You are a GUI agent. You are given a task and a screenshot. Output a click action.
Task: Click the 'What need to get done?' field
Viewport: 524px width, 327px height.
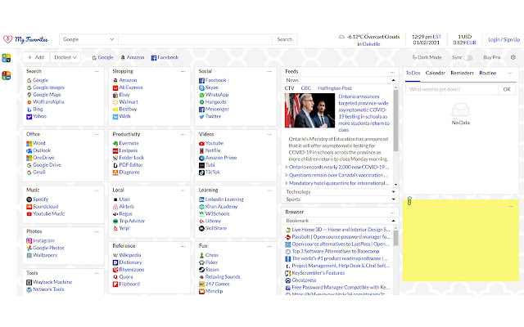pyautogui.click(x=452, y=89)
